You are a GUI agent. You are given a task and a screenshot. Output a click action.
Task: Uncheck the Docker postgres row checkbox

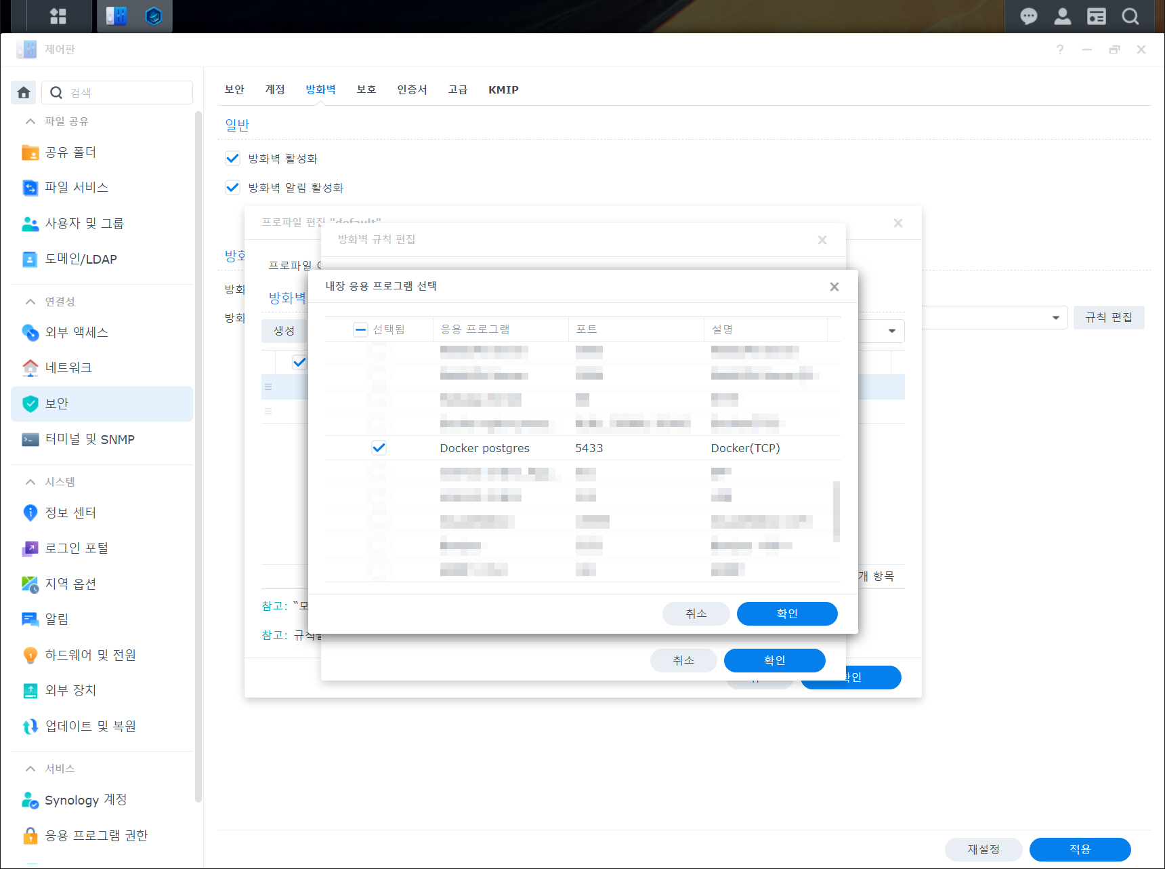379,448
